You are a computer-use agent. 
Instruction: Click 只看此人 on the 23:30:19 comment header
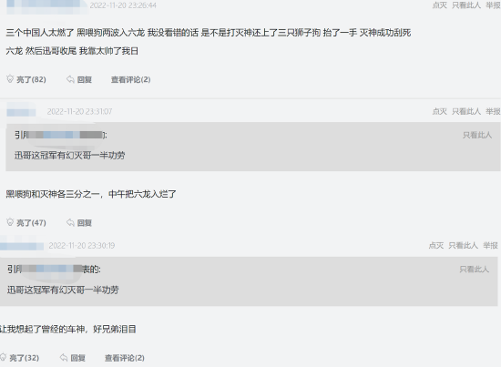click(x=463, y=245)
